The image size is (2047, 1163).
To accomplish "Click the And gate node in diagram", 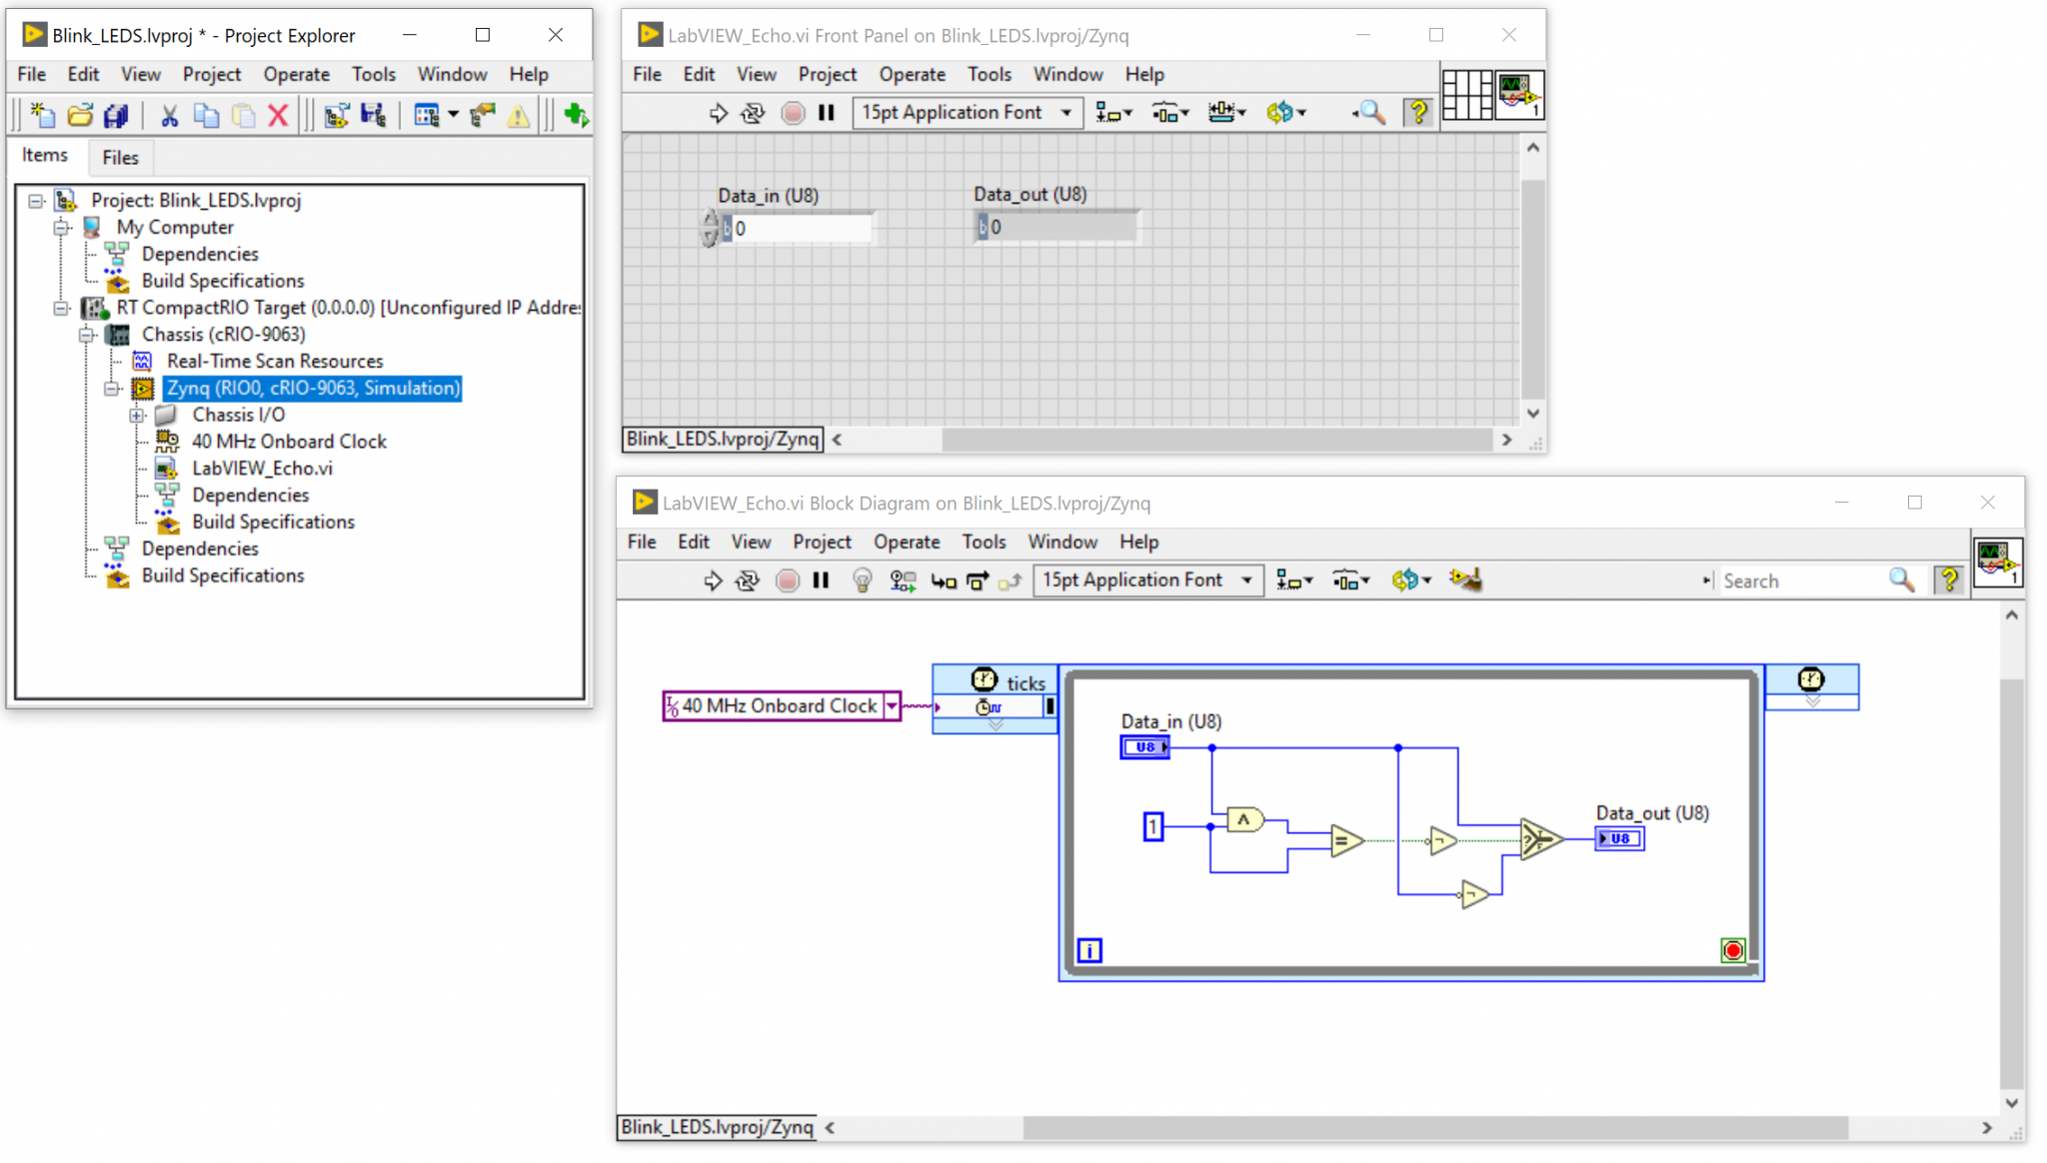I will pos(1245,820).
